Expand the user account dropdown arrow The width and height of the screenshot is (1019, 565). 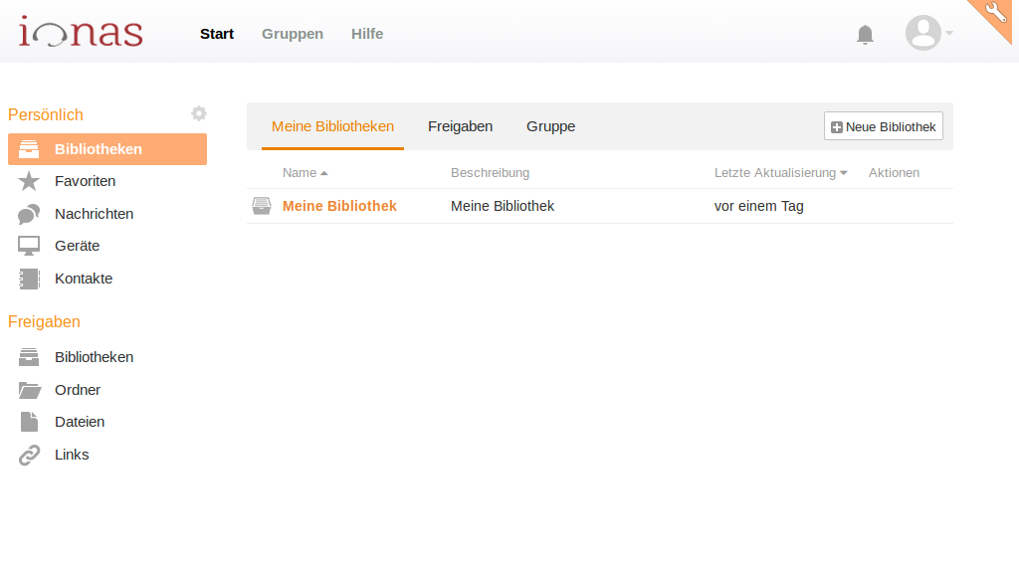click(x=948, y=33)
